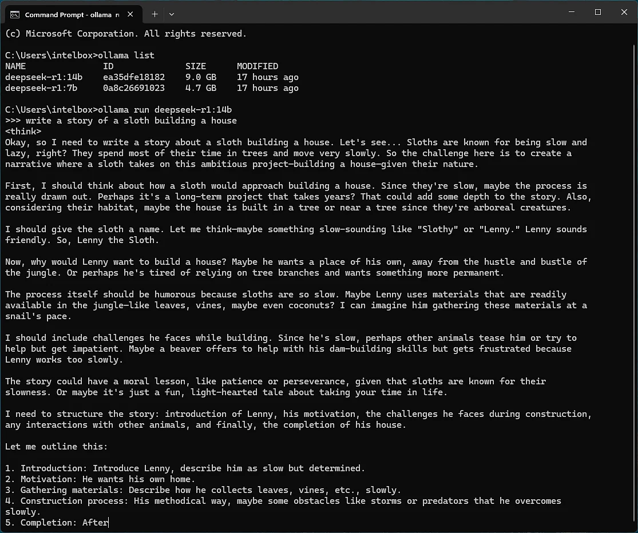
Task: Click the 'deepseek-r1:14b' model name in list
Action: pos(44,77)
